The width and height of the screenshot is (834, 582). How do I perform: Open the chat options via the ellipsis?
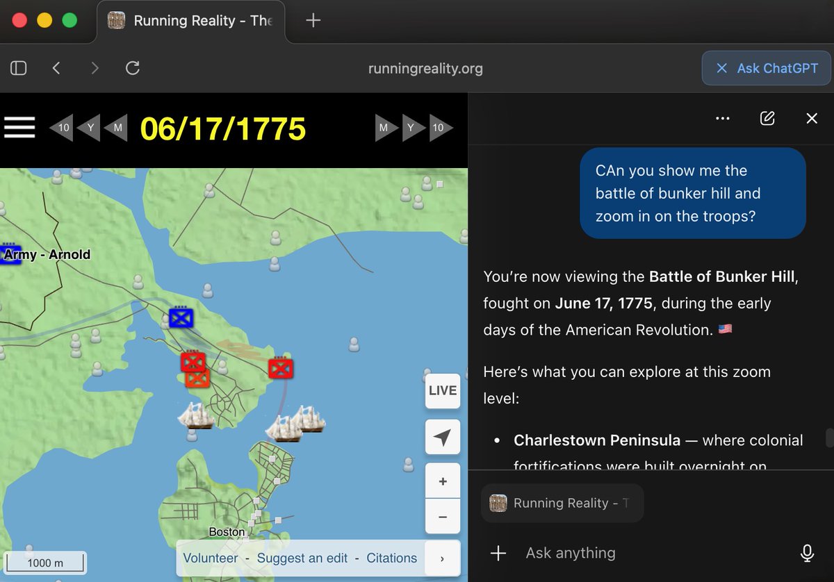722,118
